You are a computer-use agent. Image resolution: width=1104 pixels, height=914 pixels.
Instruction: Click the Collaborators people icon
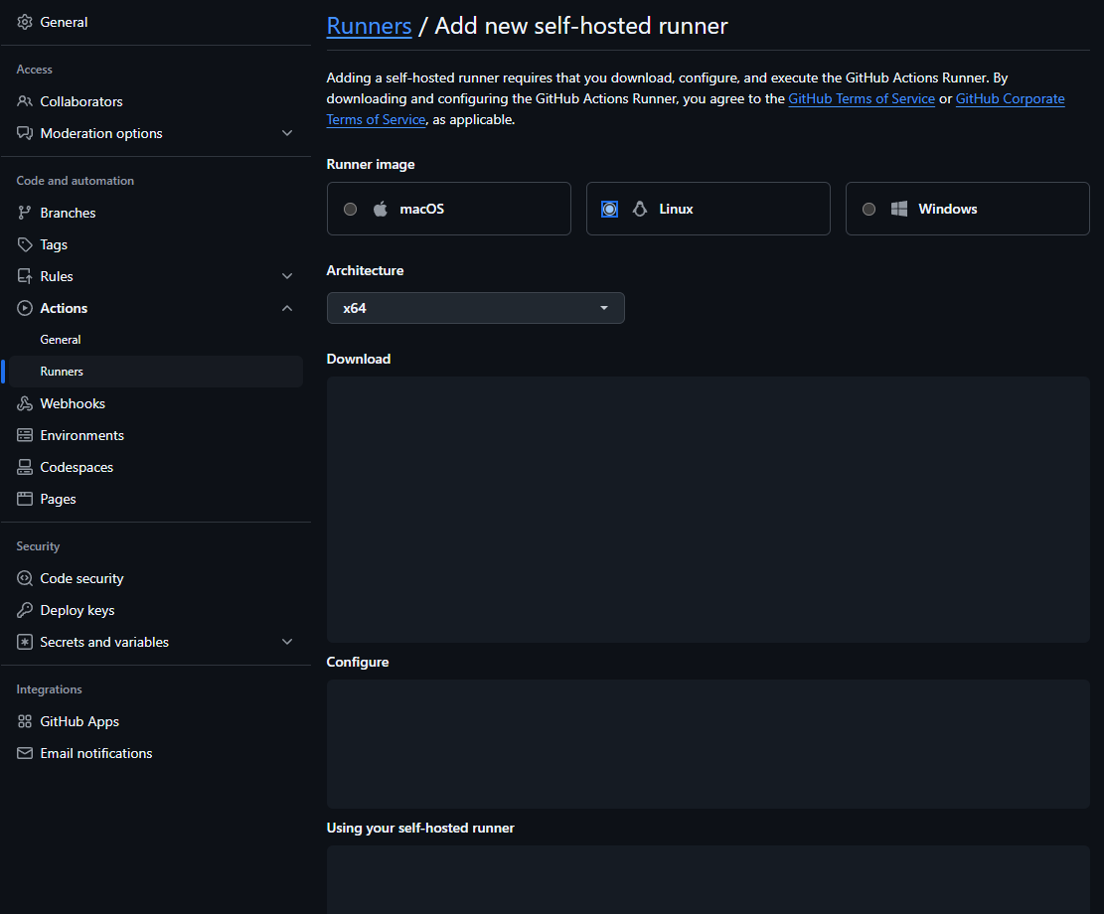[25, 101]
